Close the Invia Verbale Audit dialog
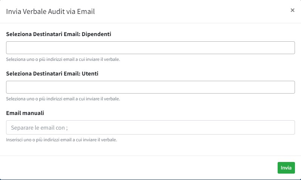This screenshot has width=301, height=180. 292,11
